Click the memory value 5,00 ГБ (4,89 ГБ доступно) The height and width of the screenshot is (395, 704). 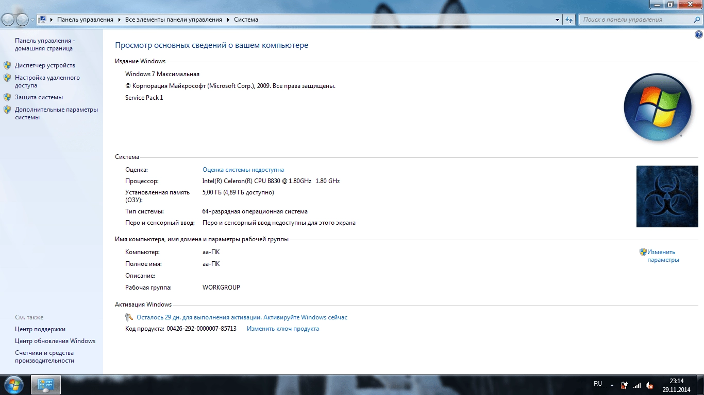click(x=238, y=192)
